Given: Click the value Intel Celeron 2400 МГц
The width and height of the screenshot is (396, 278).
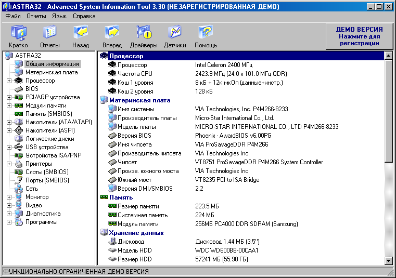Looking at the screenshot, I should (224, 65).
